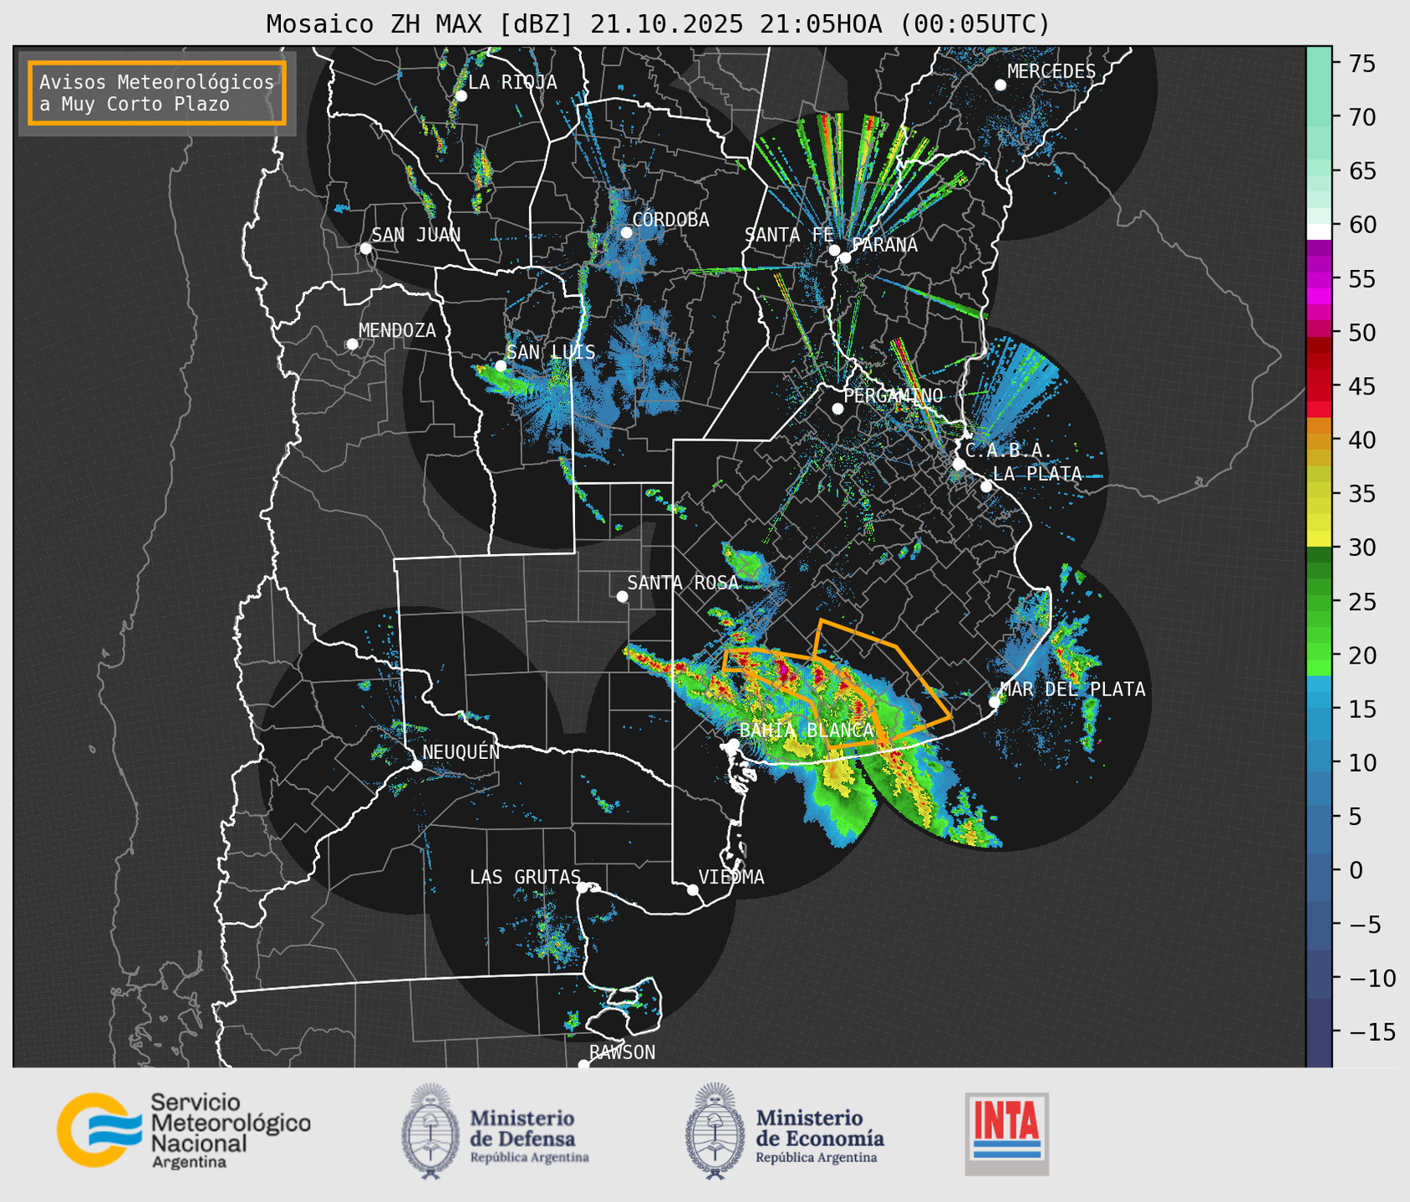Click the MENDOZA city label

coord(397,331)
